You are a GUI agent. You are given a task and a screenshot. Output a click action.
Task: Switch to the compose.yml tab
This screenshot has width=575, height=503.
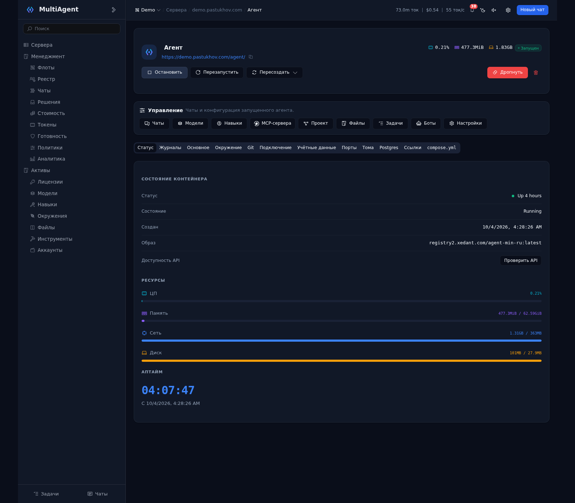(441, 148)
